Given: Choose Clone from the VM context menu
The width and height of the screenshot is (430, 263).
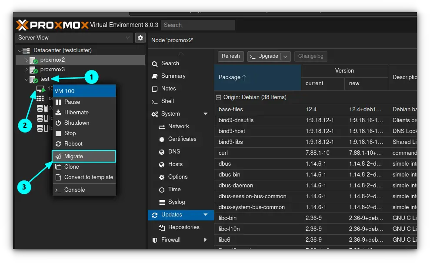Looking at the screenshot, I should 84,167.
